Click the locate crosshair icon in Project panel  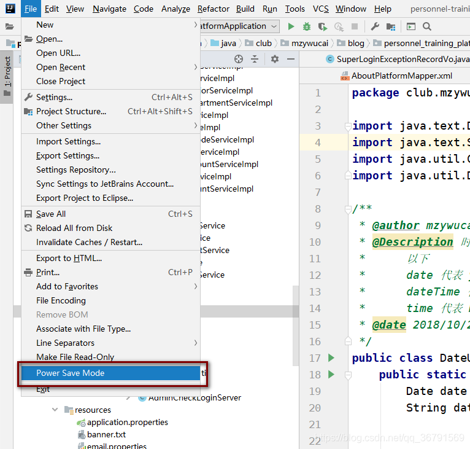239,59
